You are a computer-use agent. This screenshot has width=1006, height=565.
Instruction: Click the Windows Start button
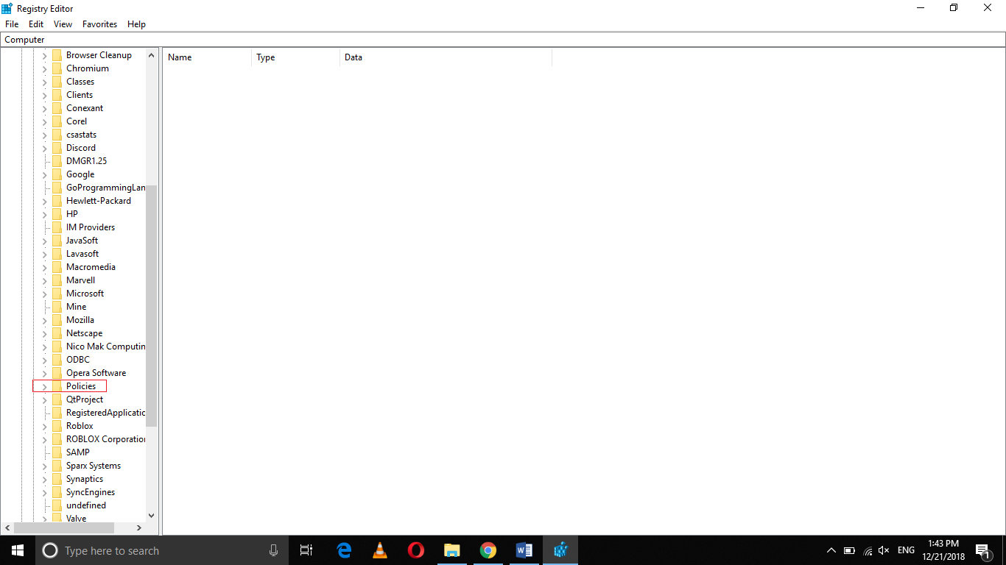pyautogui.click(x=16, y=550)
